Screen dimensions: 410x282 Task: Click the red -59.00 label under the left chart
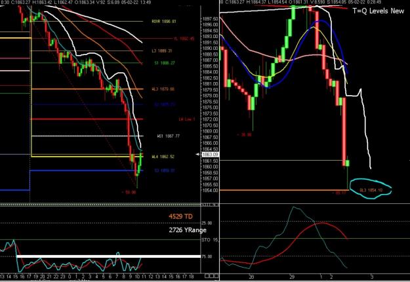(x=129, y=192)
